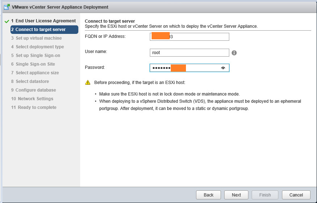Open the Network Settings step
Viewport: 317px width, 203px height.
[x=32, y=99]
